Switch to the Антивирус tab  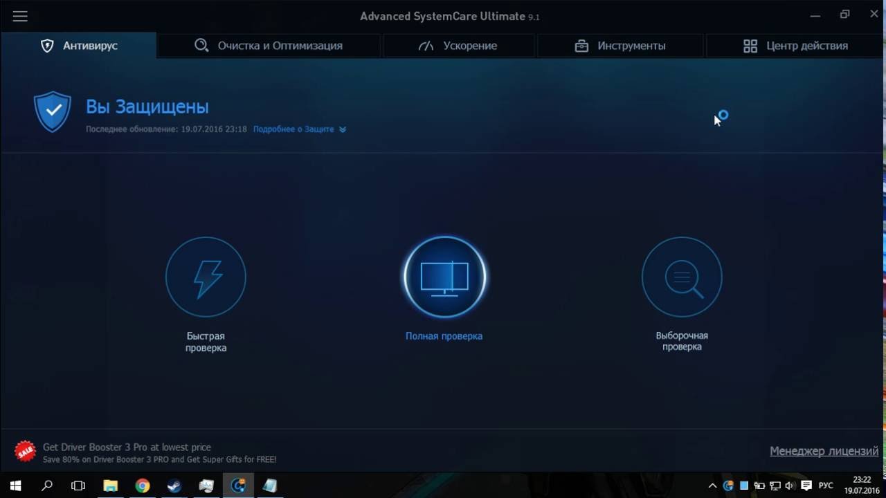78,46
